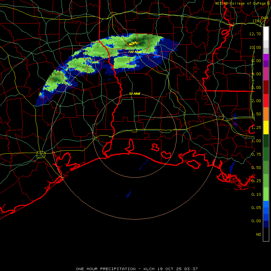Select the white legend color swatch
271x271 pixels.
click(266, 34)
